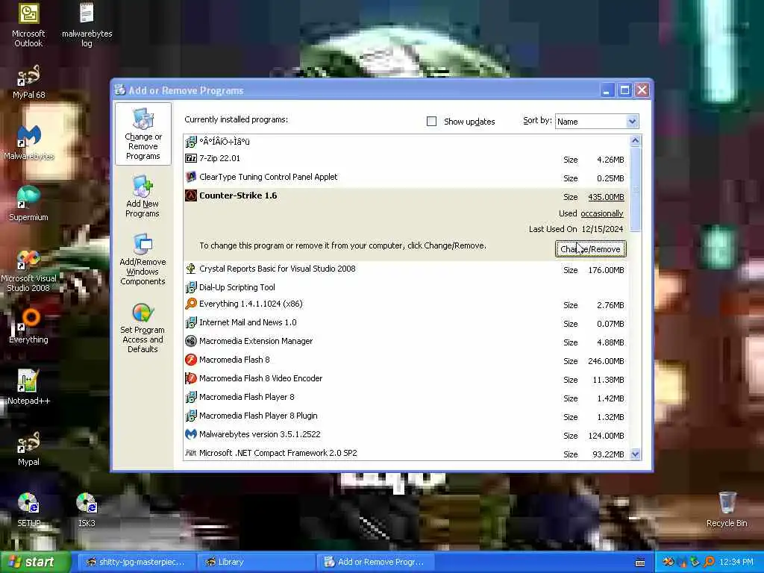Click the system tray clock 12:34 PM

pyautogui.click(x=736, y=563)
